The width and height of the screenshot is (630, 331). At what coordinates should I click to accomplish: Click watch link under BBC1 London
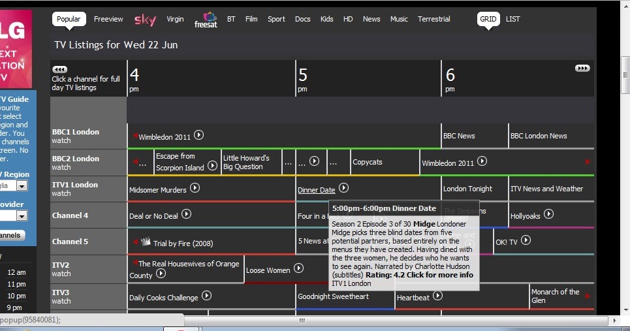tap(61, 140)
